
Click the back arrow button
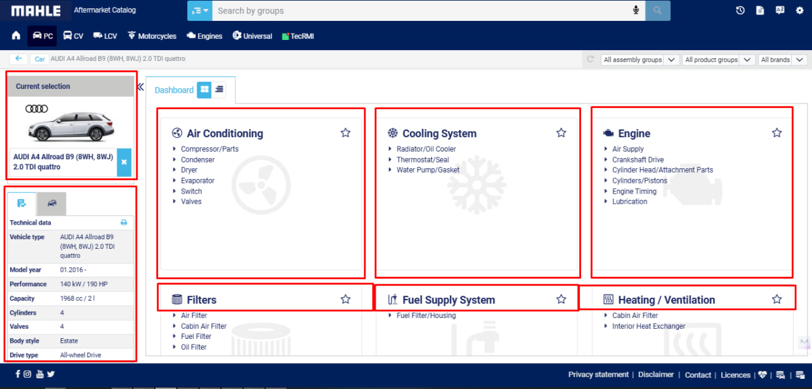[x=18, y=59]
